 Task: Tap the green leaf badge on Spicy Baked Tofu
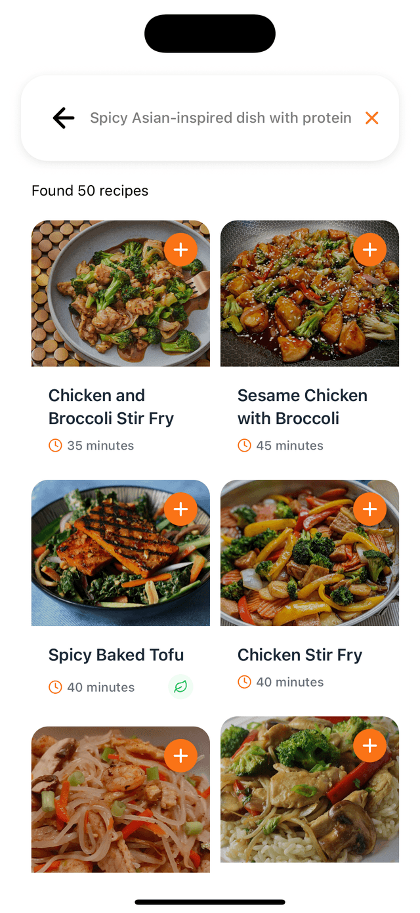coord(180,687)
